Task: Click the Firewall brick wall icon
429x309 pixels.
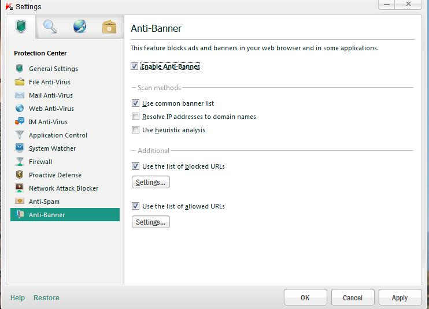Action: point(20,162)
